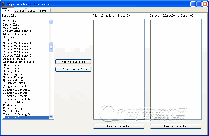The image size is (209, 136).
Task: Click the perks list scroll up arrow
Action: click(x=51, y=22)
